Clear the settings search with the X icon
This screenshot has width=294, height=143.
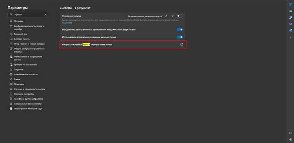(x=45, y=14)
